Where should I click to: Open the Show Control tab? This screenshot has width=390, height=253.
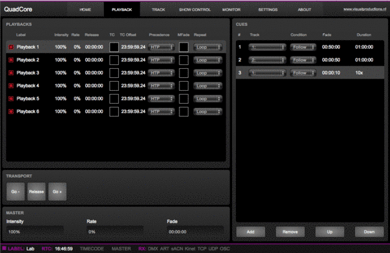[195, 10]
